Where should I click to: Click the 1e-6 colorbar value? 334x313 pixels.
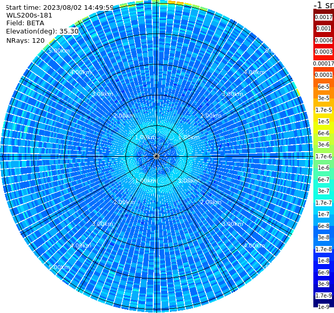point(324,168)
